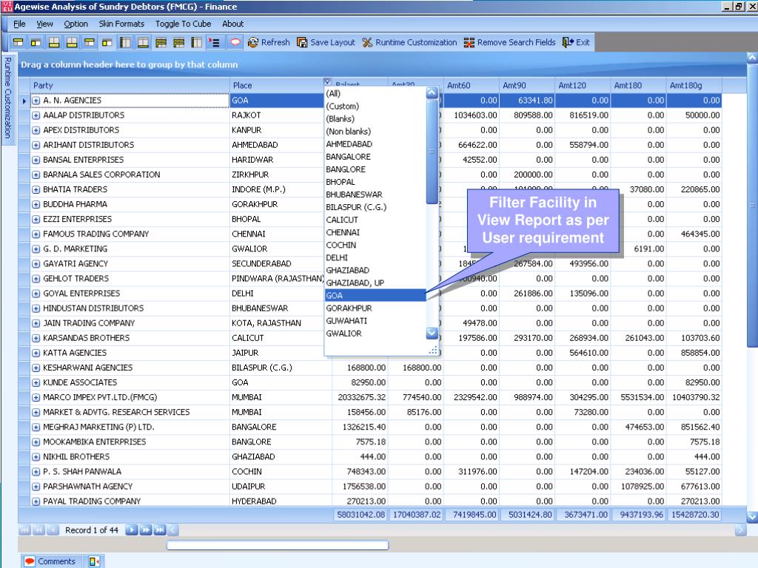Viewport: 758px width, 568px height.
Task: Sort by the Amt60 column header
Action: (472, 86)
